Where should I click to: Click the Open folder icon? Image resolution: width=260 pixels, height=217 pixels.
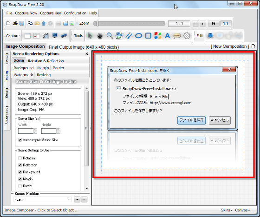coord(15,23)
